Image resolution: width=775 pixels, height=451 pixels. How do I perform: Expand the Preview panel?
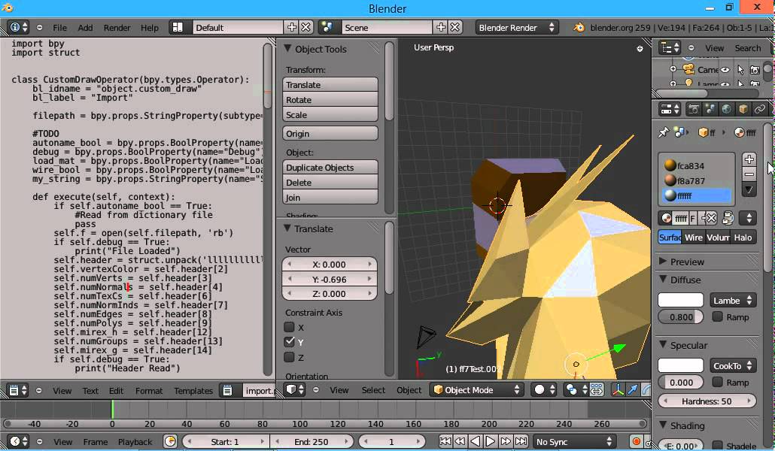(x=663, y=261)
